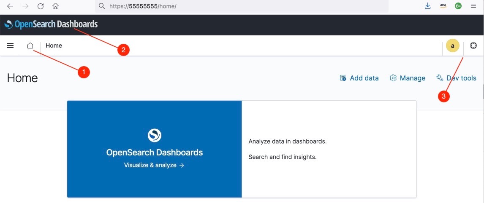Click the browser home button
Screen dimensions: 484x203
(55, 6)
